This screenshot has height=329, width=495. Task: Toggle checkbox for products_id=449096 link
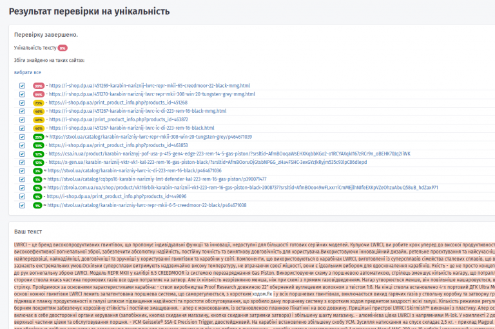22,196
